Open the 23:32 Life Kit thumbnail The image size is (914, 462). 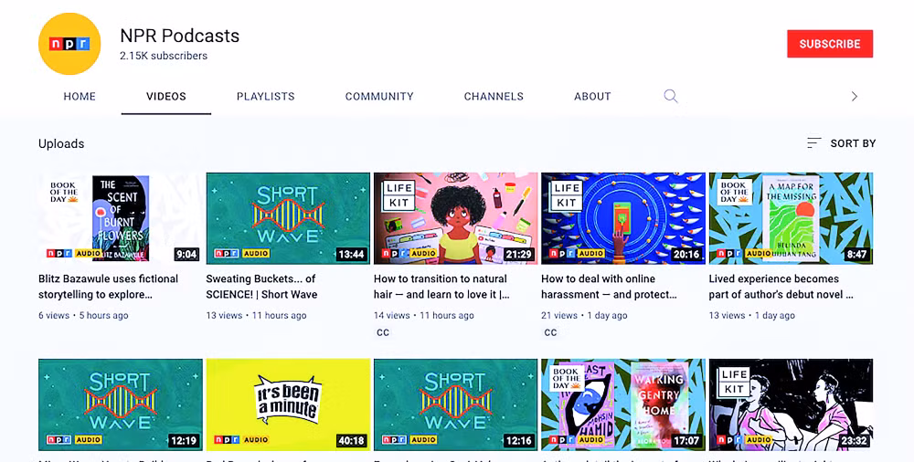point(791,404)
